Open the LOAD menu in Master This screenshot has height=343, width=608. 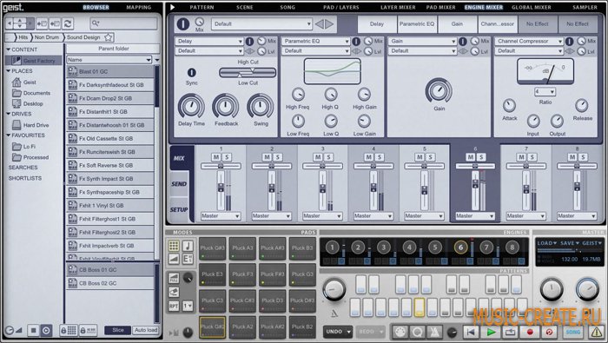coord(546,243)
